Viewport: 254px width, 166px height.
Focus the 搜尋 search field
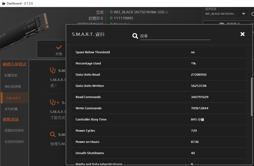(x=175, y=36)
